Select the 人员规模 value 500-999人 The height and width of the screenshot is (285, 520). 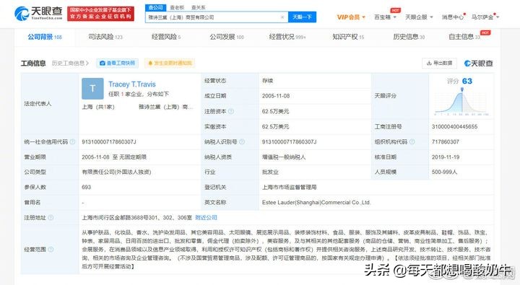point(444,172)
